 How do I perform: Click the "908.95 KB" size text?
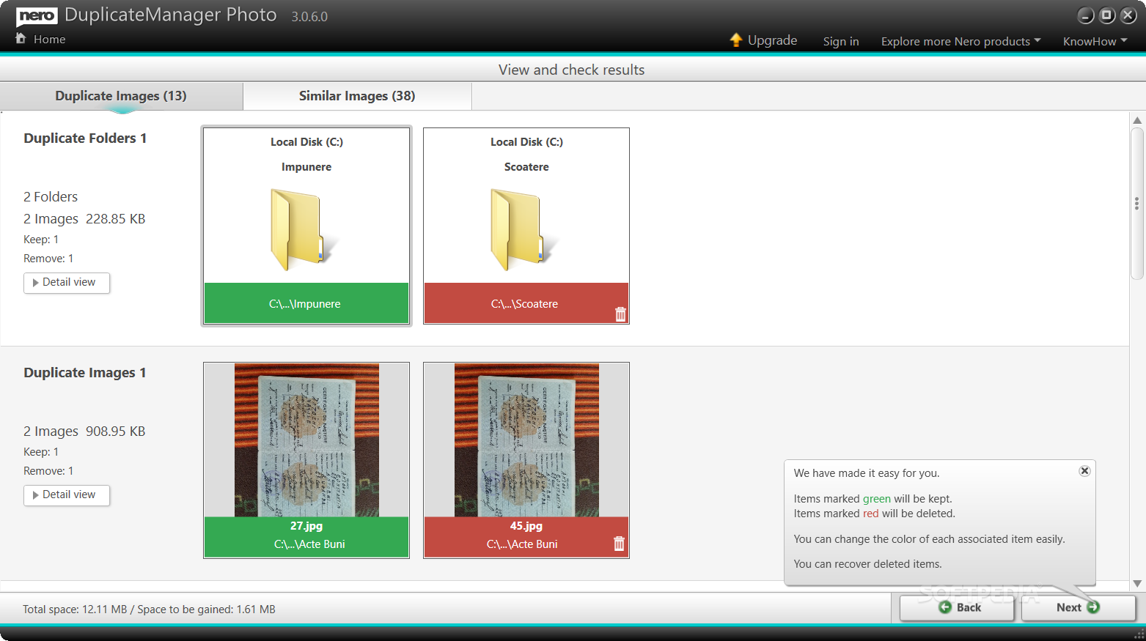[116, 431]
